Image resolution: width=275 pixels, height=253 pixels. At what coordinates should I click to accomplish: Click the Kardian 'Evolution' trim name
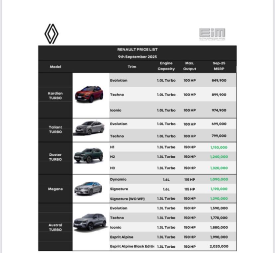coord(119,80)
